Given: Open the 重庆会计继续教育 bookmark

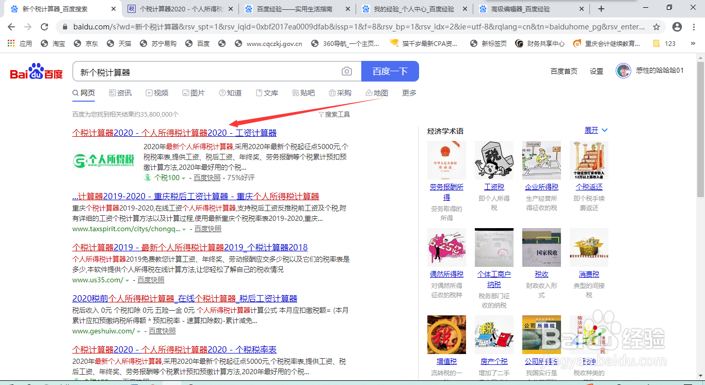Looking at the screenshot, I should [607, 44].
